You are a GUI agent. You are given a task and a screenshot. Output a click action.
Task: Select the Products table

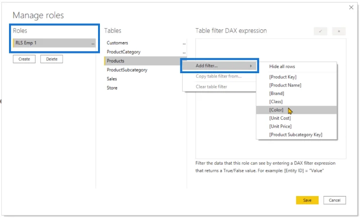point(143,61)
